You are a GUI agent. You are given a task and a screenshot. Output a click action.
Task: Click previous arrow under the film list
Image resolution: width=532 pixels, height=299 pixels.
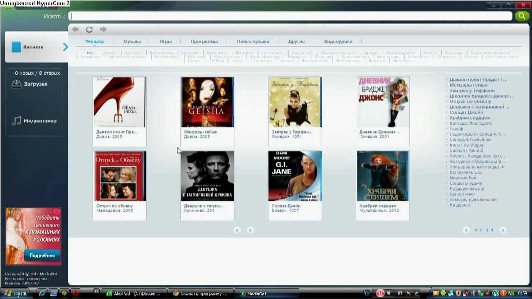tap(466, 230)
